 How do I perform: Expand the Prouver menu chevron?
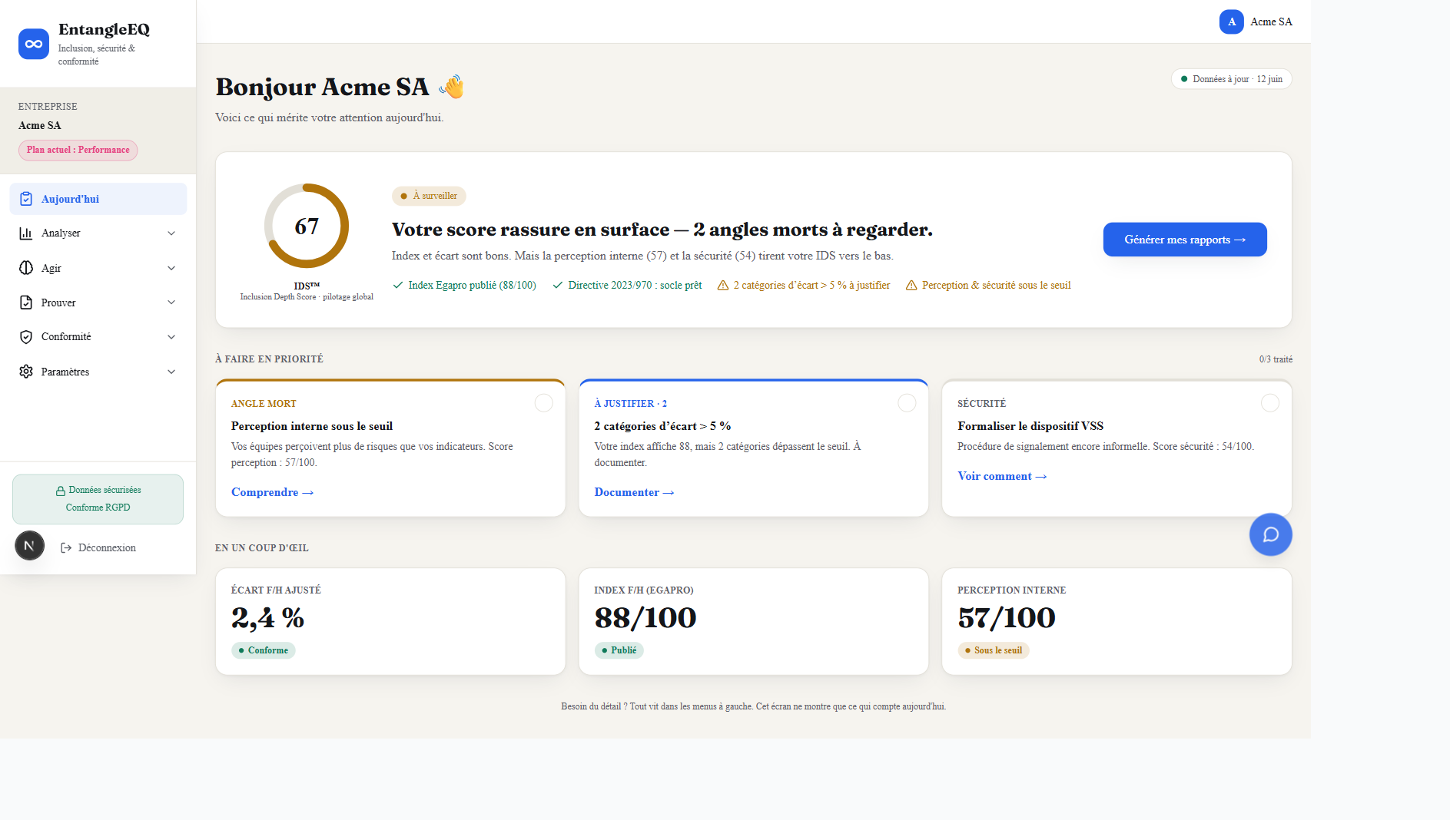coord(171,303)
